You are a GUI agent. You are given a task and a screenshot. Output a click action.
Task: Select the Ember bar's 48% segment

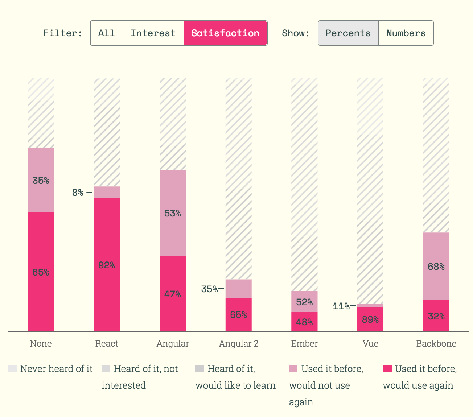pyautogui.click(x=304, y=321)
